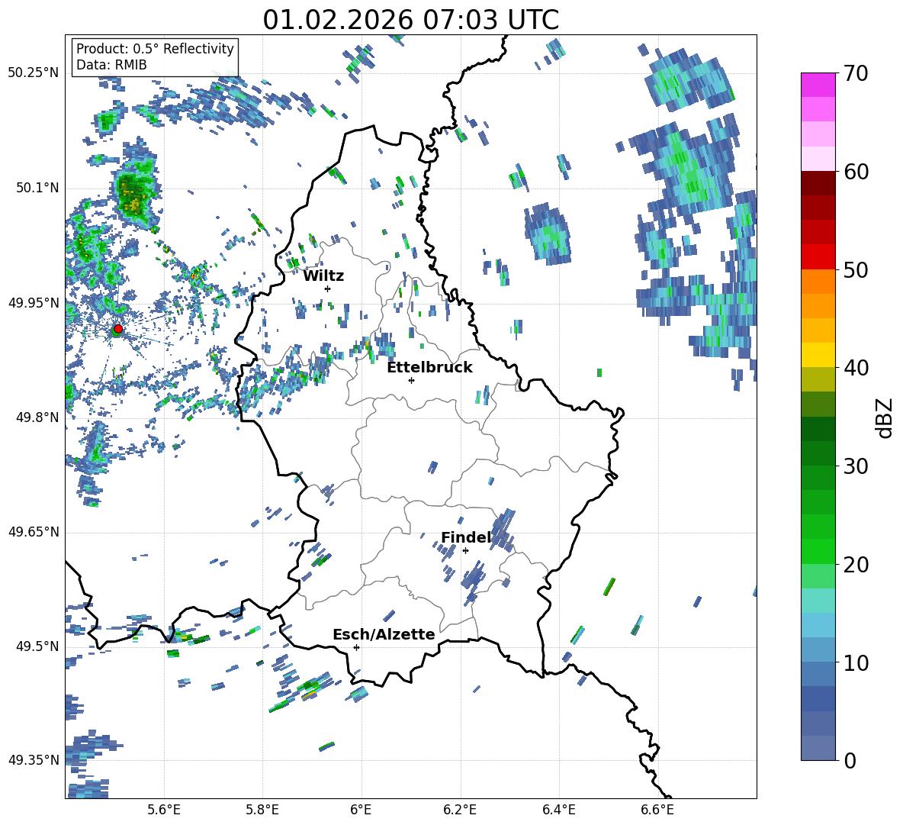Click the Data: RMIB text
The width and height of the screenshot is (903, 825).
point(111,65)
